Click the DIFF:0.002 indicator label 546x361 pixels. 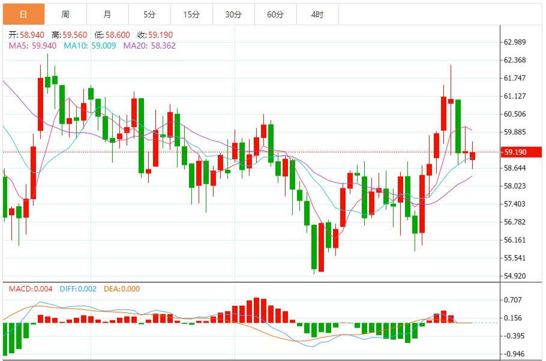pyautogui.click(x=78, y=289)
